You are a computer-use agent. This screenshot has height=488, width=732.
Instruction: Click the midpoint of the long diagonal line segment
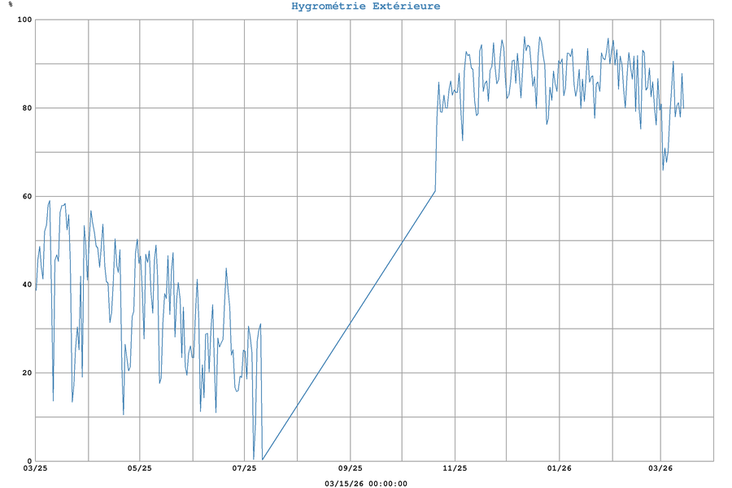tap(349, 326)
